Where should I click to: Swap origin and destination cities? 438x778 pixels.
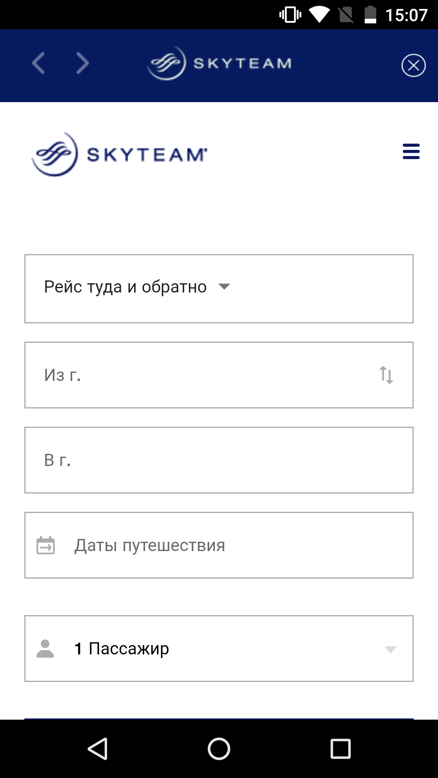pos(386,375)
